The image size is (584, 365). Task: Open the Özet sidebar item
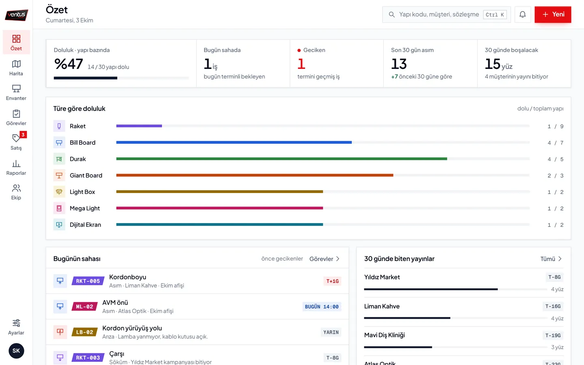[16, 42]
